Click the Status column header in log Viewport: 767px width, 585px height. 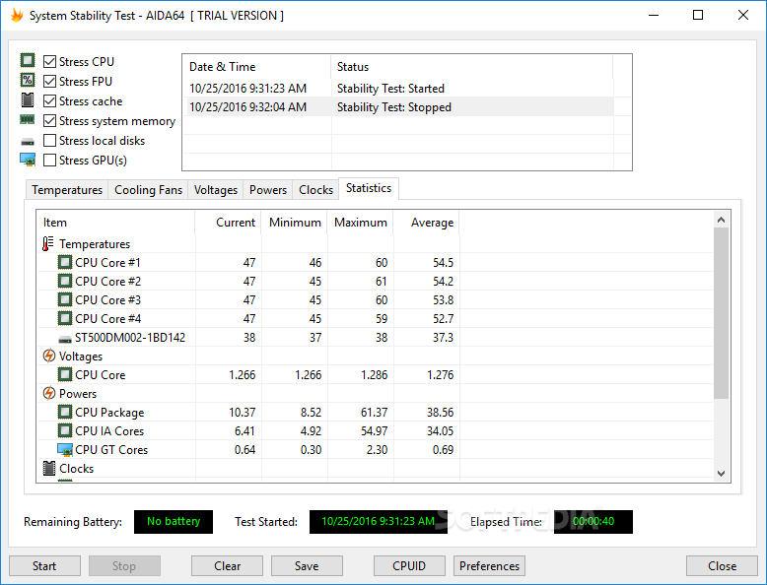tap(471, 66)
